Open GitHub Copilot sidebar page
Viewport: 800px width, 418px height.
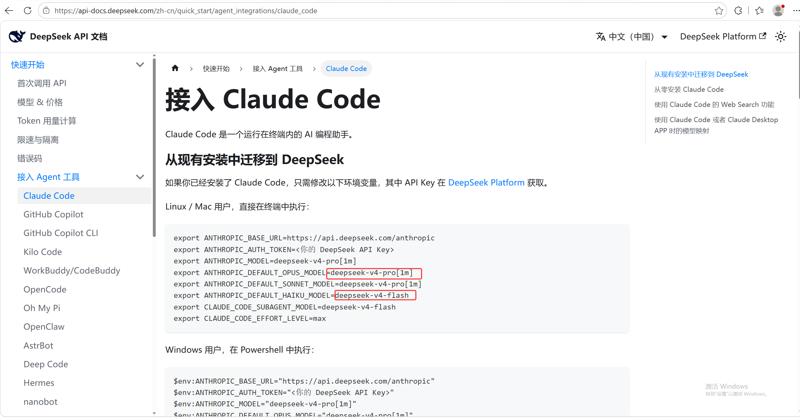(53, 215)
